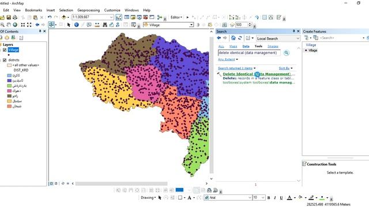Viewport: 369px width, 207px height.
Task: Refresh the Search panel results
Action: [240, 38]
